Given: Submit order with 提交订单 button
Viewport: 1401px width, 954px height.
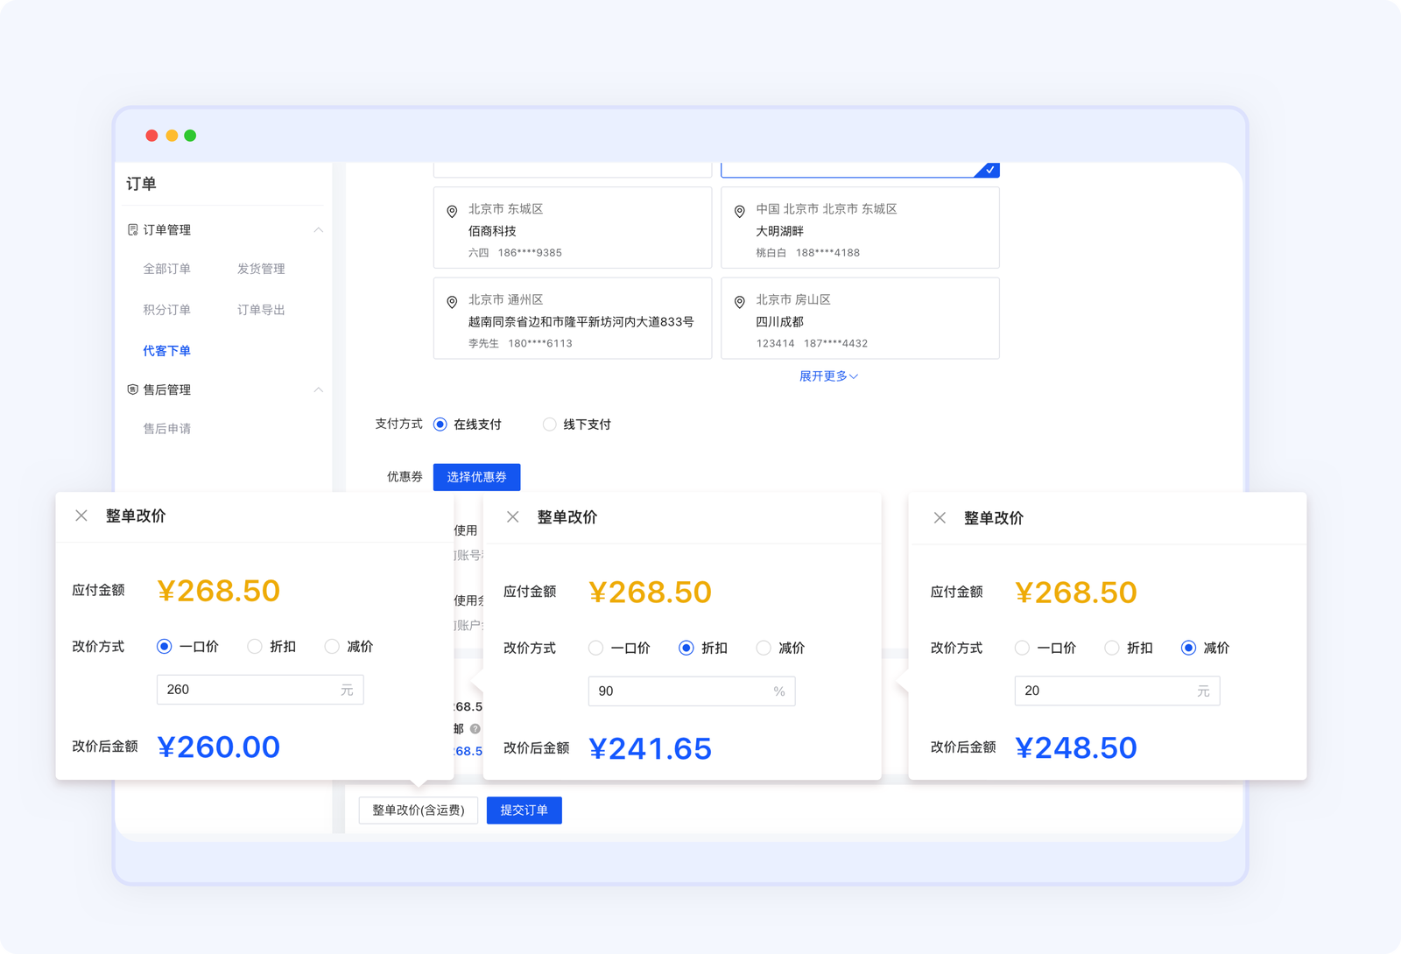Looking at the screenshot, I should point(524,810).
